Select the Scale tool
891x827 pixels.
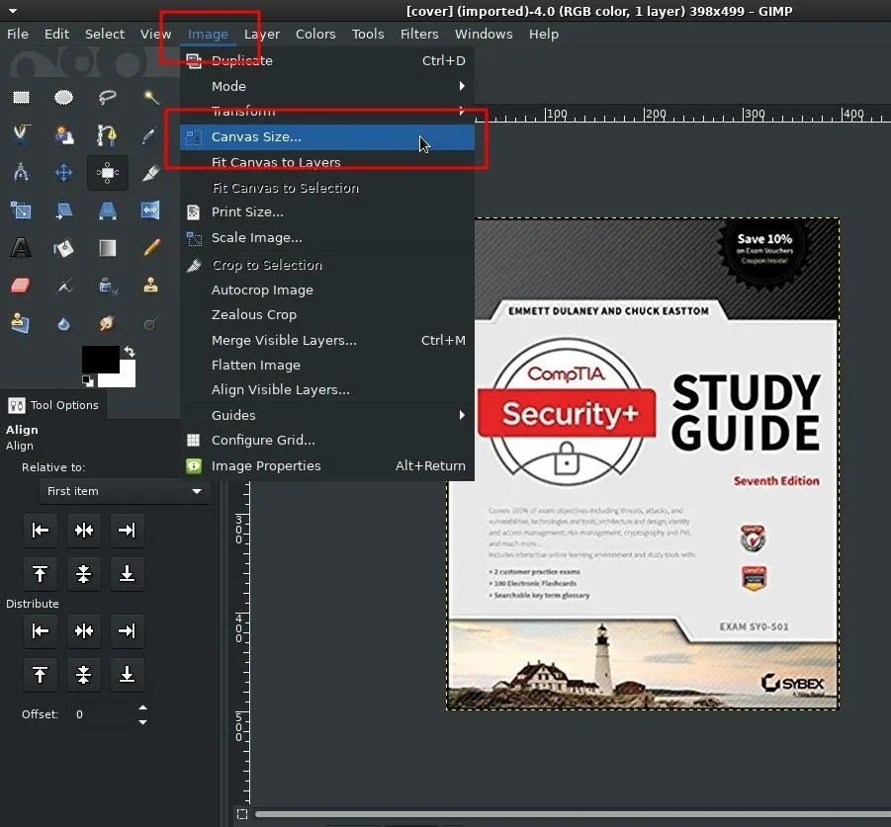click(x=21, y=210)
